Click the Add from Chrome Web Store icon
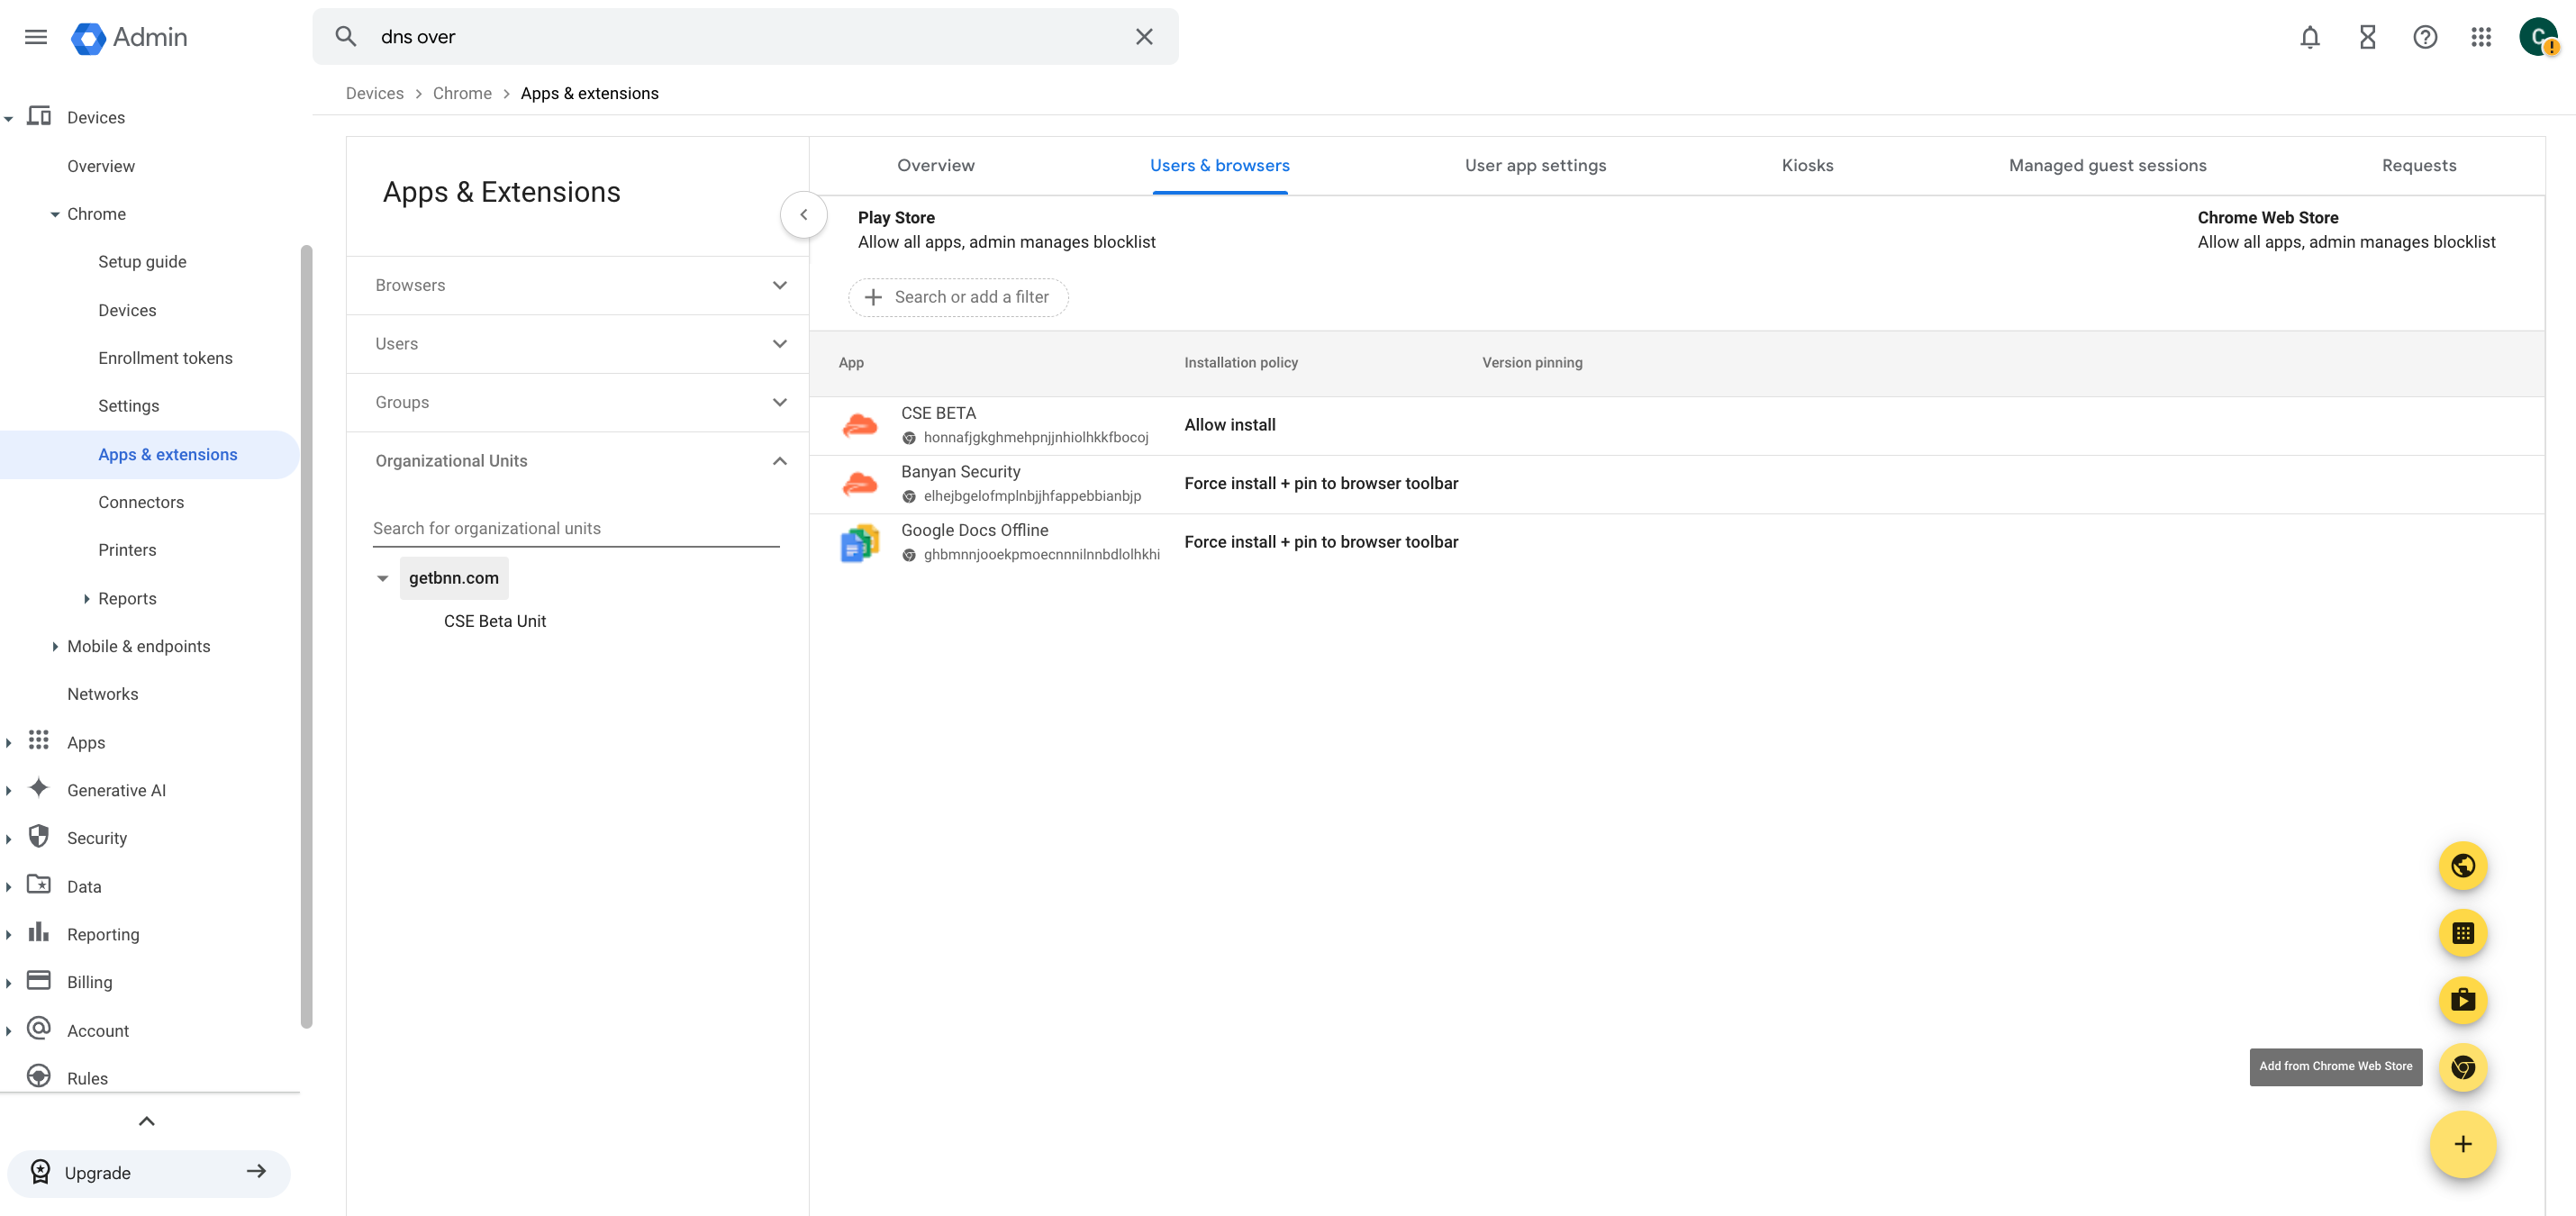This screenshot has width=2576, height=1216. pos(2462,1067)
